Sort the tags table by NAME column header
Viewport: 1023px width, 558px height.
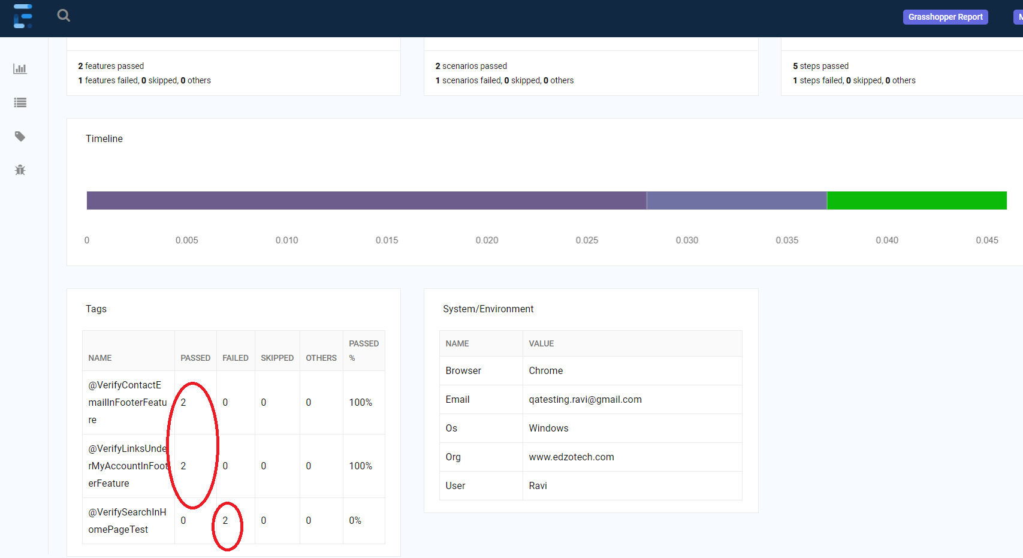click(x=99, y=357)
